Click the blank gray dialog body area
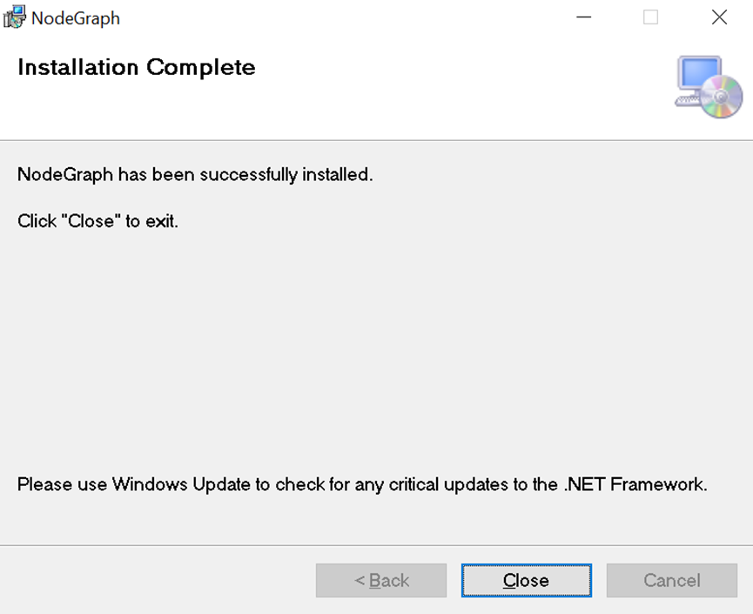The image size is (753, 614). tap(374, 348)
